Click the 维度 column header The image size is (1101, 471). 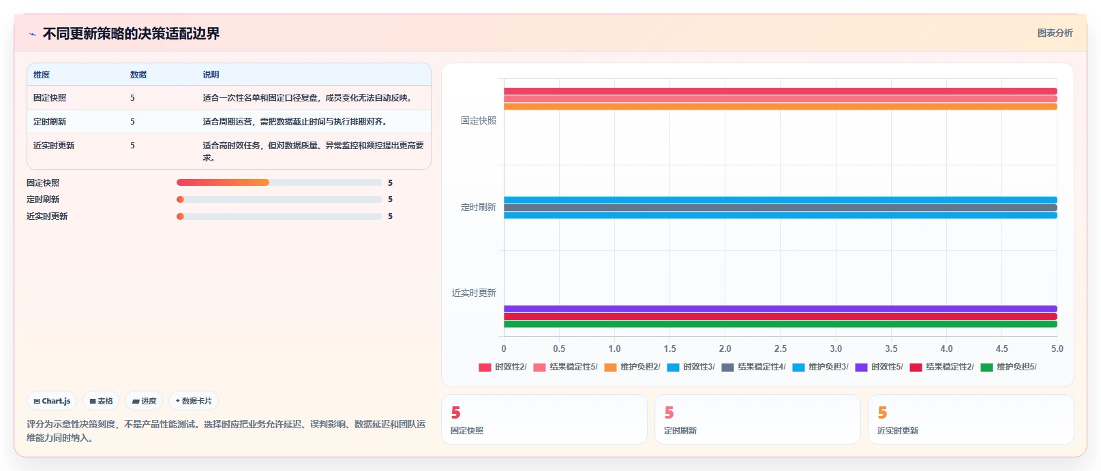pyautogui.click(x=42, y=75)
